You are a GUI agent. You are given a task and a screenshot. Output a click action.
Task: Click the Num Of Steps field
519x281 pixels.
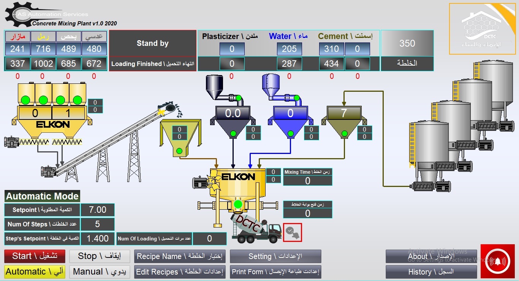pos(97,224)
